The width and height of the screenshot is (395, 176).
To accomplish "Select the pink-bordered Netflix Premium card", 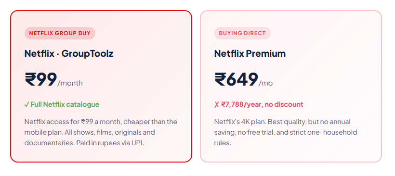I will pyautogui.click(x=291, y=86).
